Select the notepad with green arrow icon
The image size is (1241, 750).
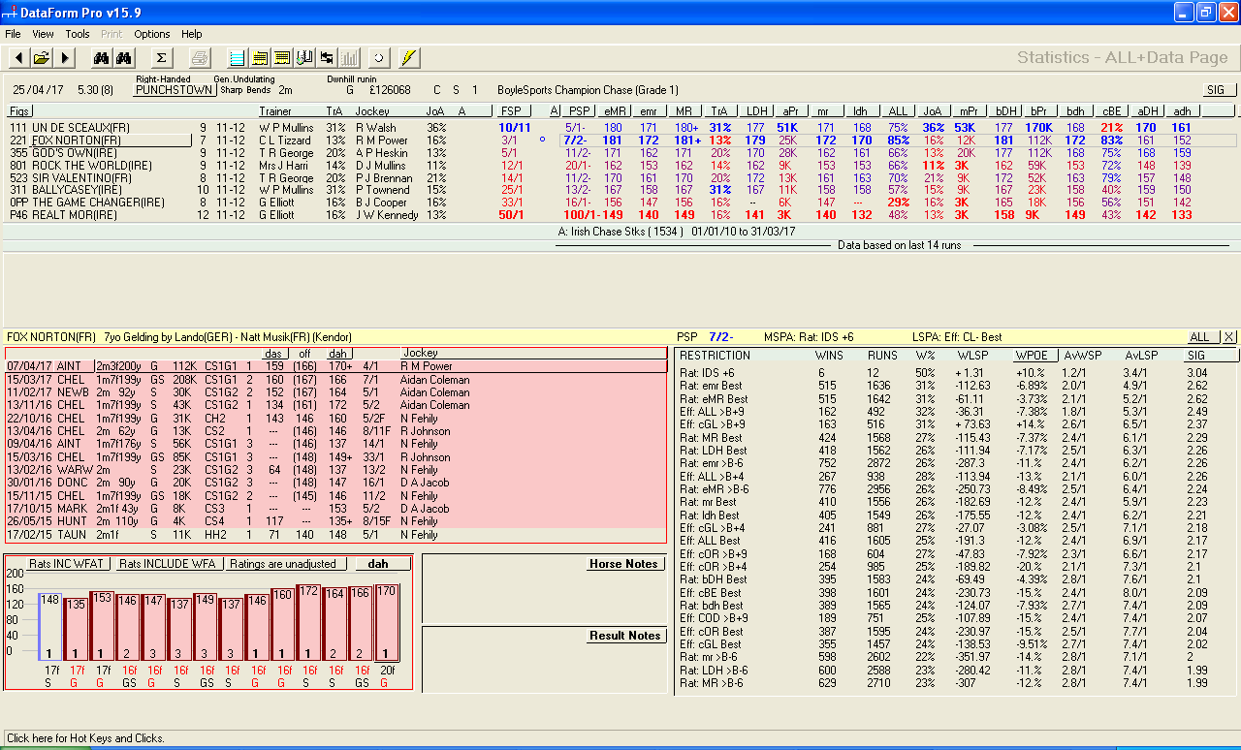(x=304, y=57)
